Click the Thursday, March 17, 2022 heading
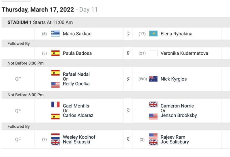 tap(38, 10)
